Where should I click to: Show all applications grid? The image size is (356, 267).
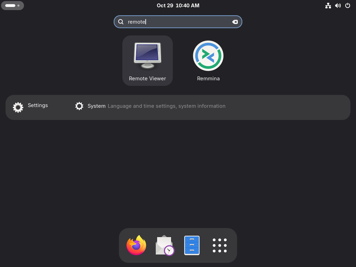pyautogui.click(x=219, y=245)
